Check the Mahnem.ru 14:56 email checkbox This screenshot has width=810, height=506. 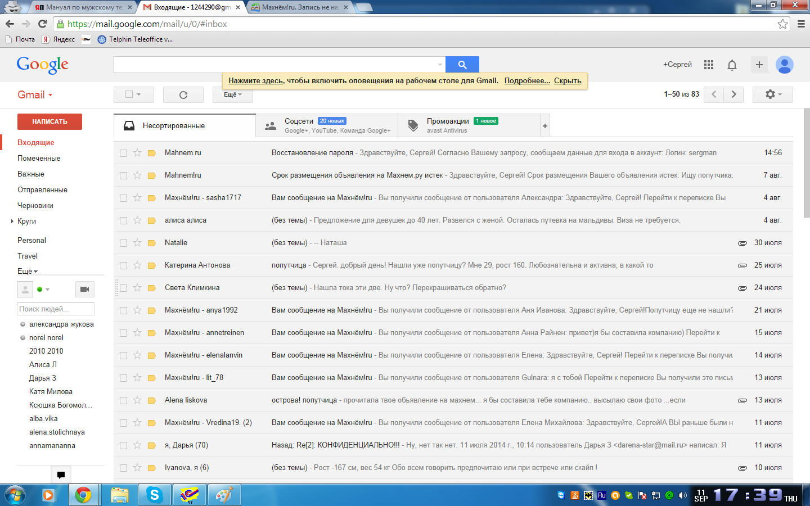123,153
